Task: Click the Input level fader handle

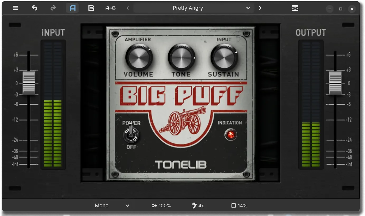Action: click(29, 83)
